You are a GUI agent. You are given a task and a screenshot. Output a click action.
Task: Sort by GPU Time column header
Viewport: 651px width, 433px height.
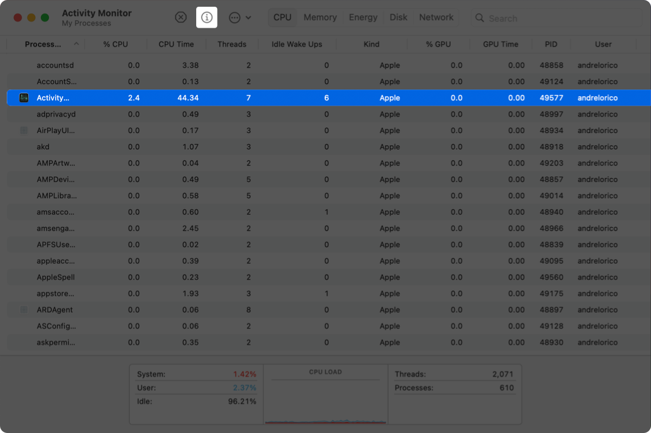coord(501,44)
